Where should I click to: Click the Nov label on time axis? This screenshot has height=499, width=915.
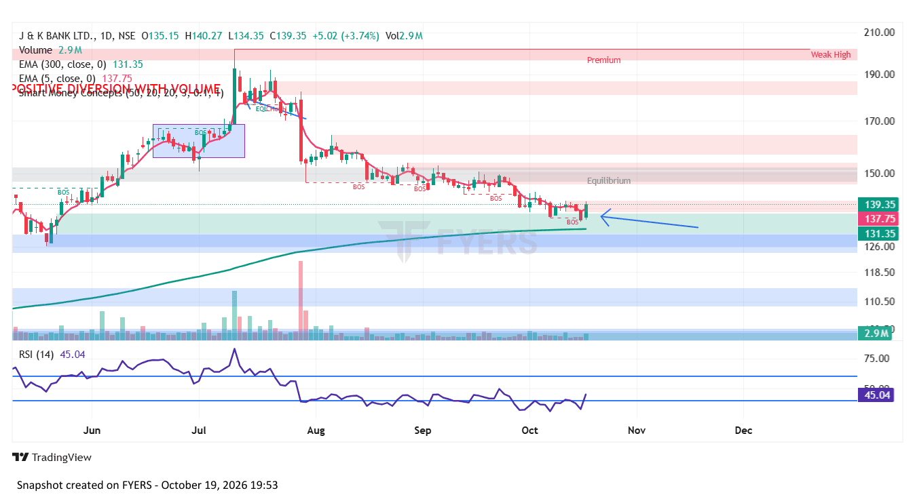636,430
